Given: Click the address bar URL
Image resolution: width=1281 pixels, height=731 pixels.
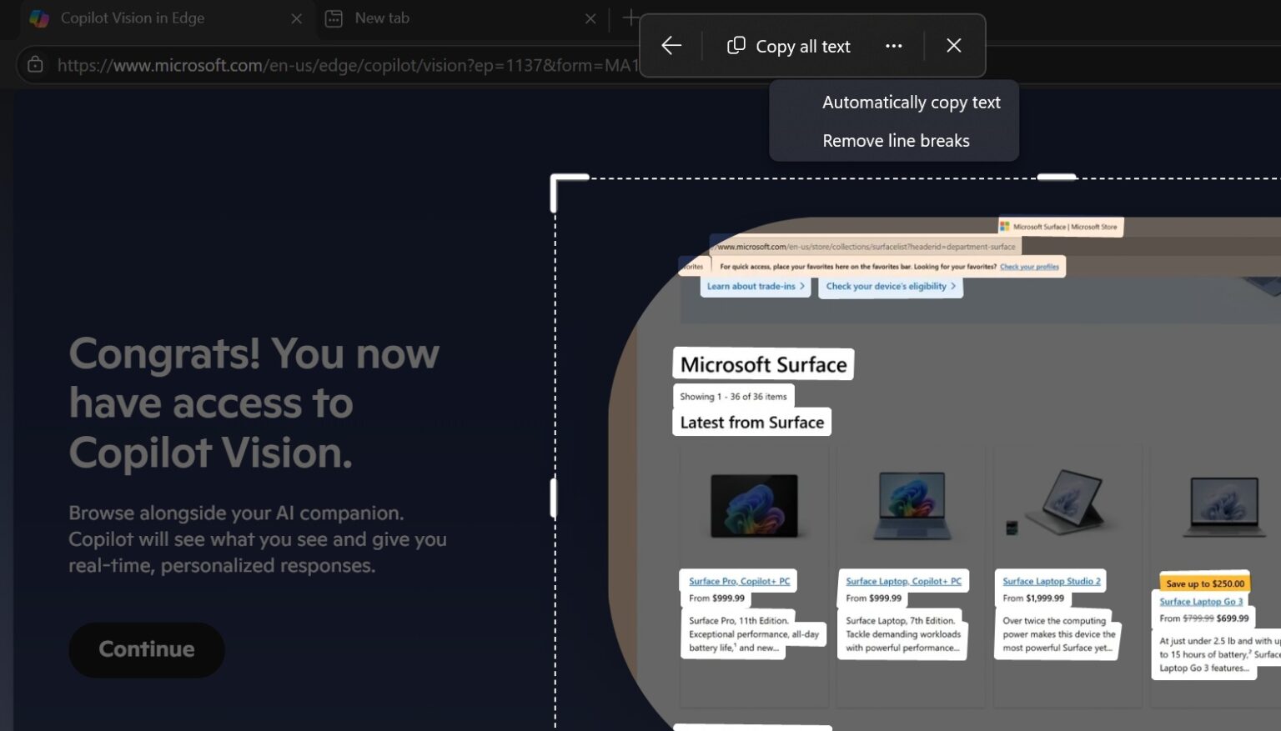Looking at the screenshot, I should (x=334, y=64).
